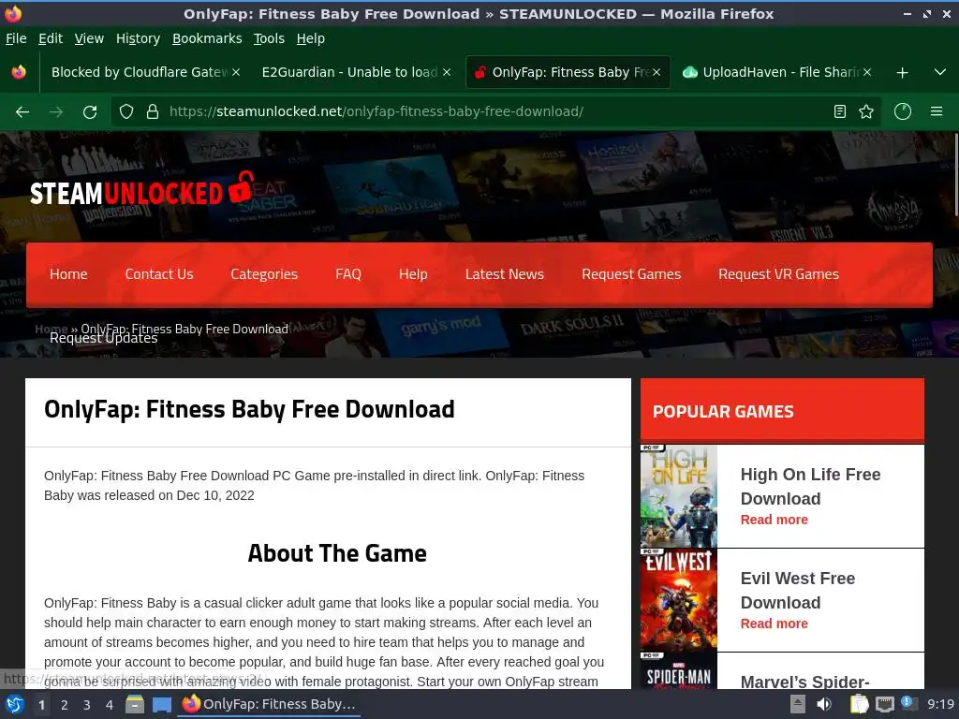
Task: Go to Home in red navigation bar
Action: 68,274
